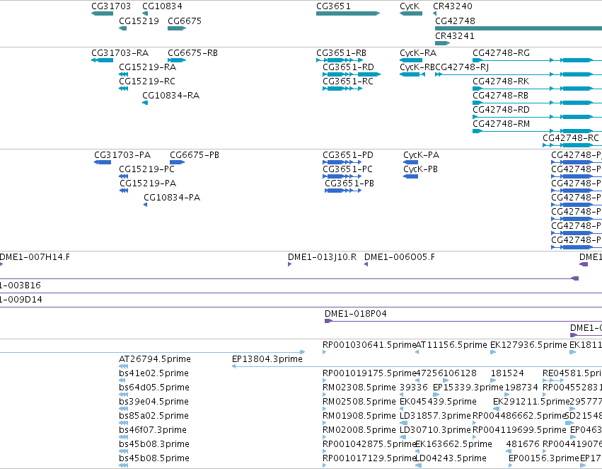Click EST RM01908.5prime

click(359, 417)
